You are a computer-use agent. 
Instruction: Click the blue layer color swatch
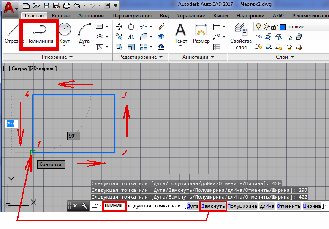pos(283,27)
